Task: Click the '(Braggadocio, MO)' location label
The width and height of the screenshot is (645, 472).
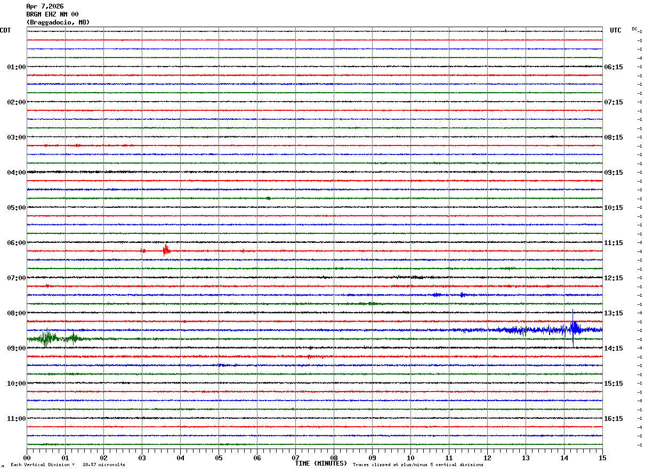Action: (58, 22)
